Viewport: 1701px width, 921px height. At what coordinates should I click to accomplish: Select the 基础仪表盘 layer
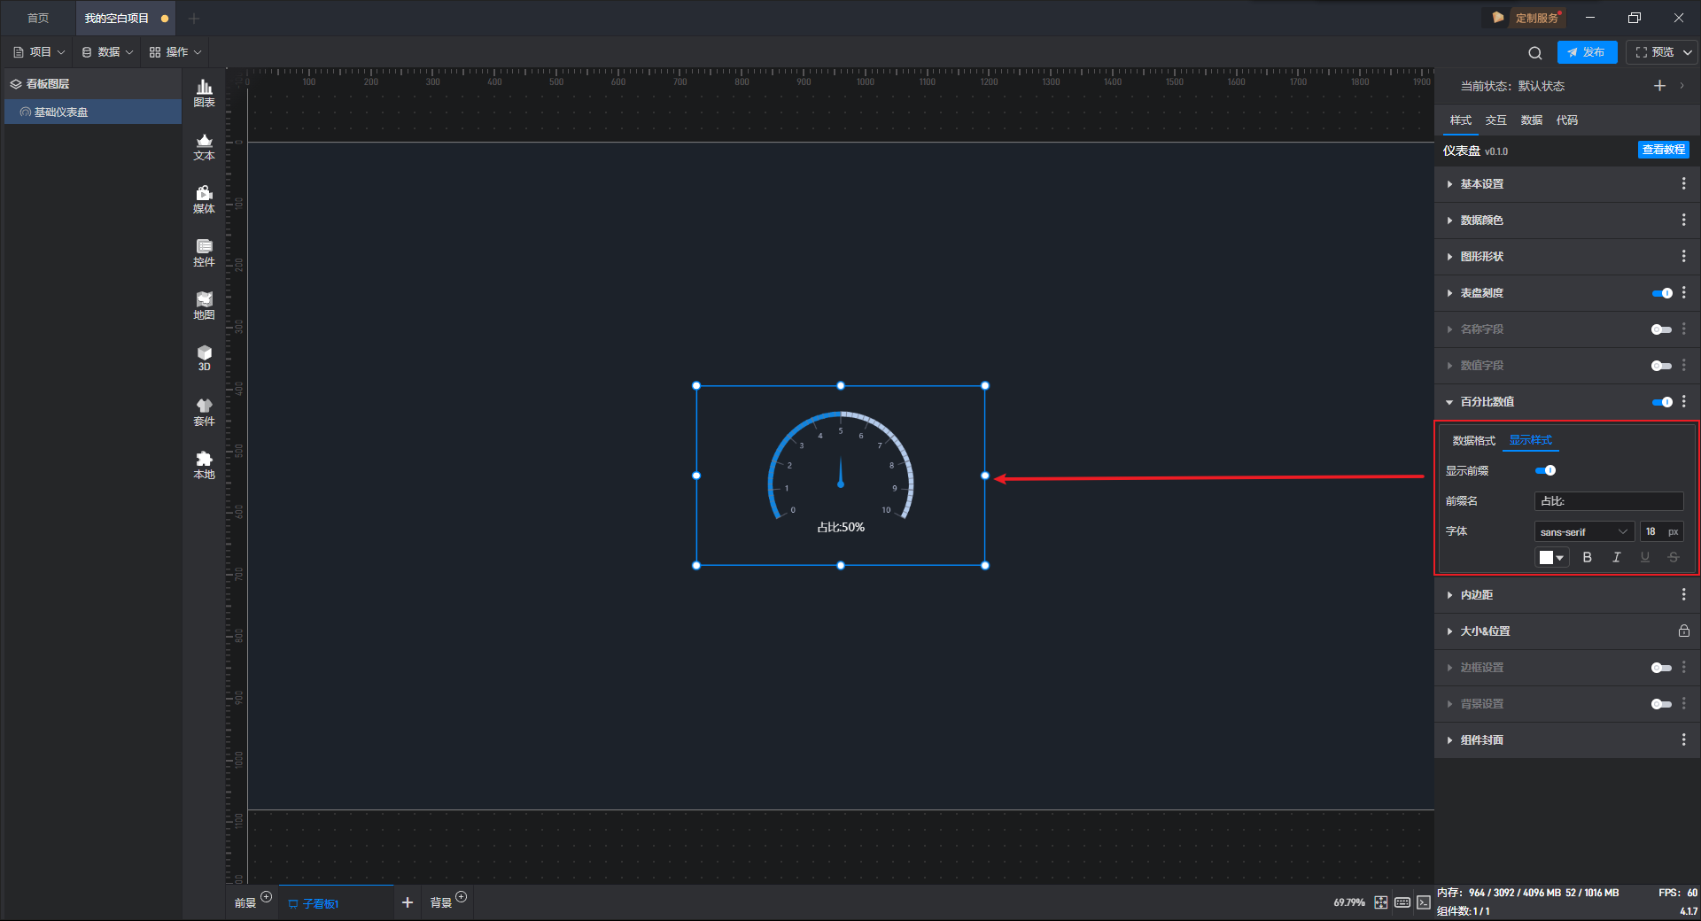93,112
